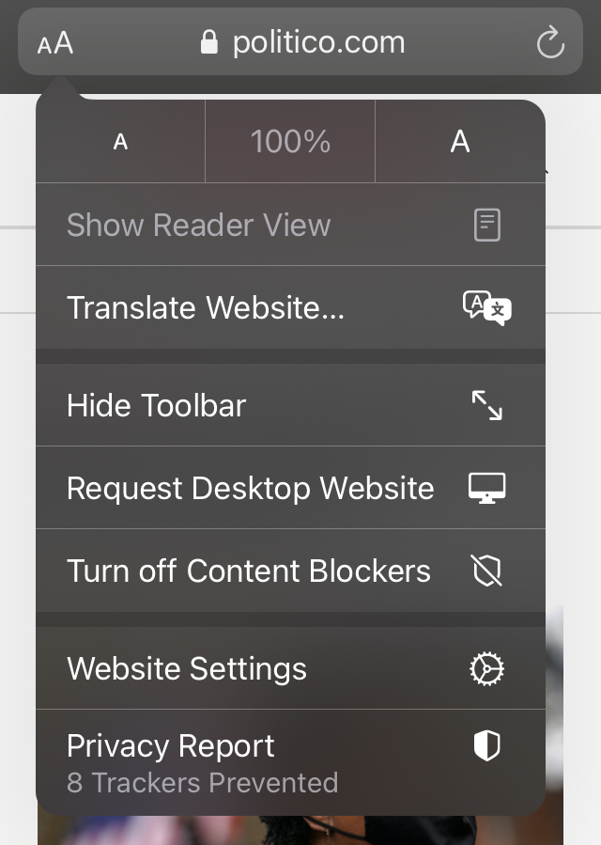Select Request Desktop Website
Image resolution: width=601 pixels, height=845 pixels.
click(251, 488)
